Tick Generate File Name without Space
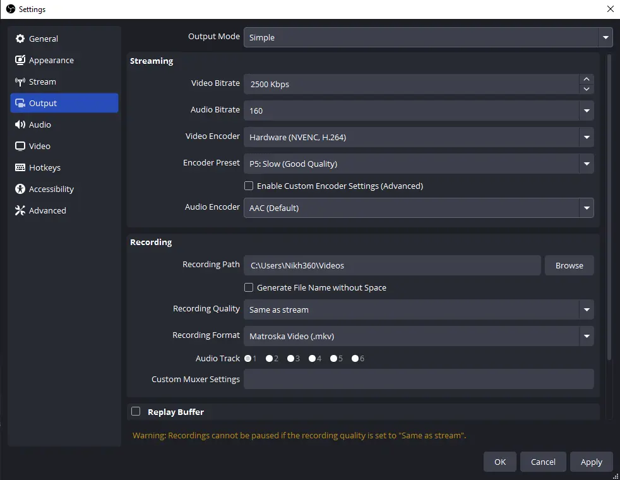This screenshot has height=480, width=620. click(249, 287)
